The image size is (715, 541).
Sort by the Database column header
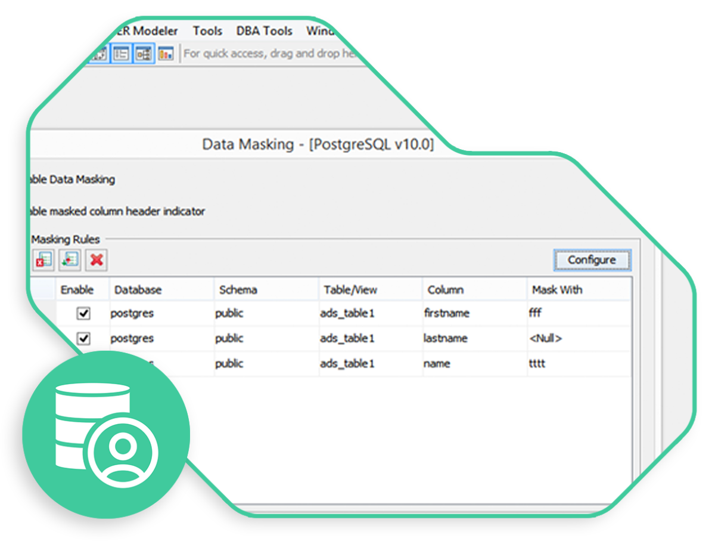(x=161, y=290)
